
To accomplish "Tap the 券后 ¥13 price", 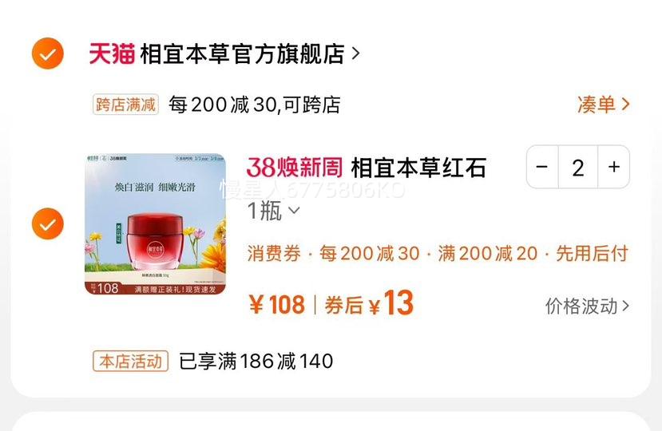I will click(369, 303).
